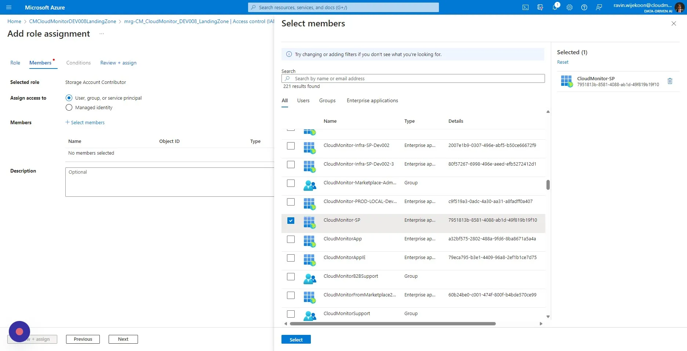Viewport: 687px width, 351px height.
Task: Click the + Select members link
Action: tap(85, 122)
